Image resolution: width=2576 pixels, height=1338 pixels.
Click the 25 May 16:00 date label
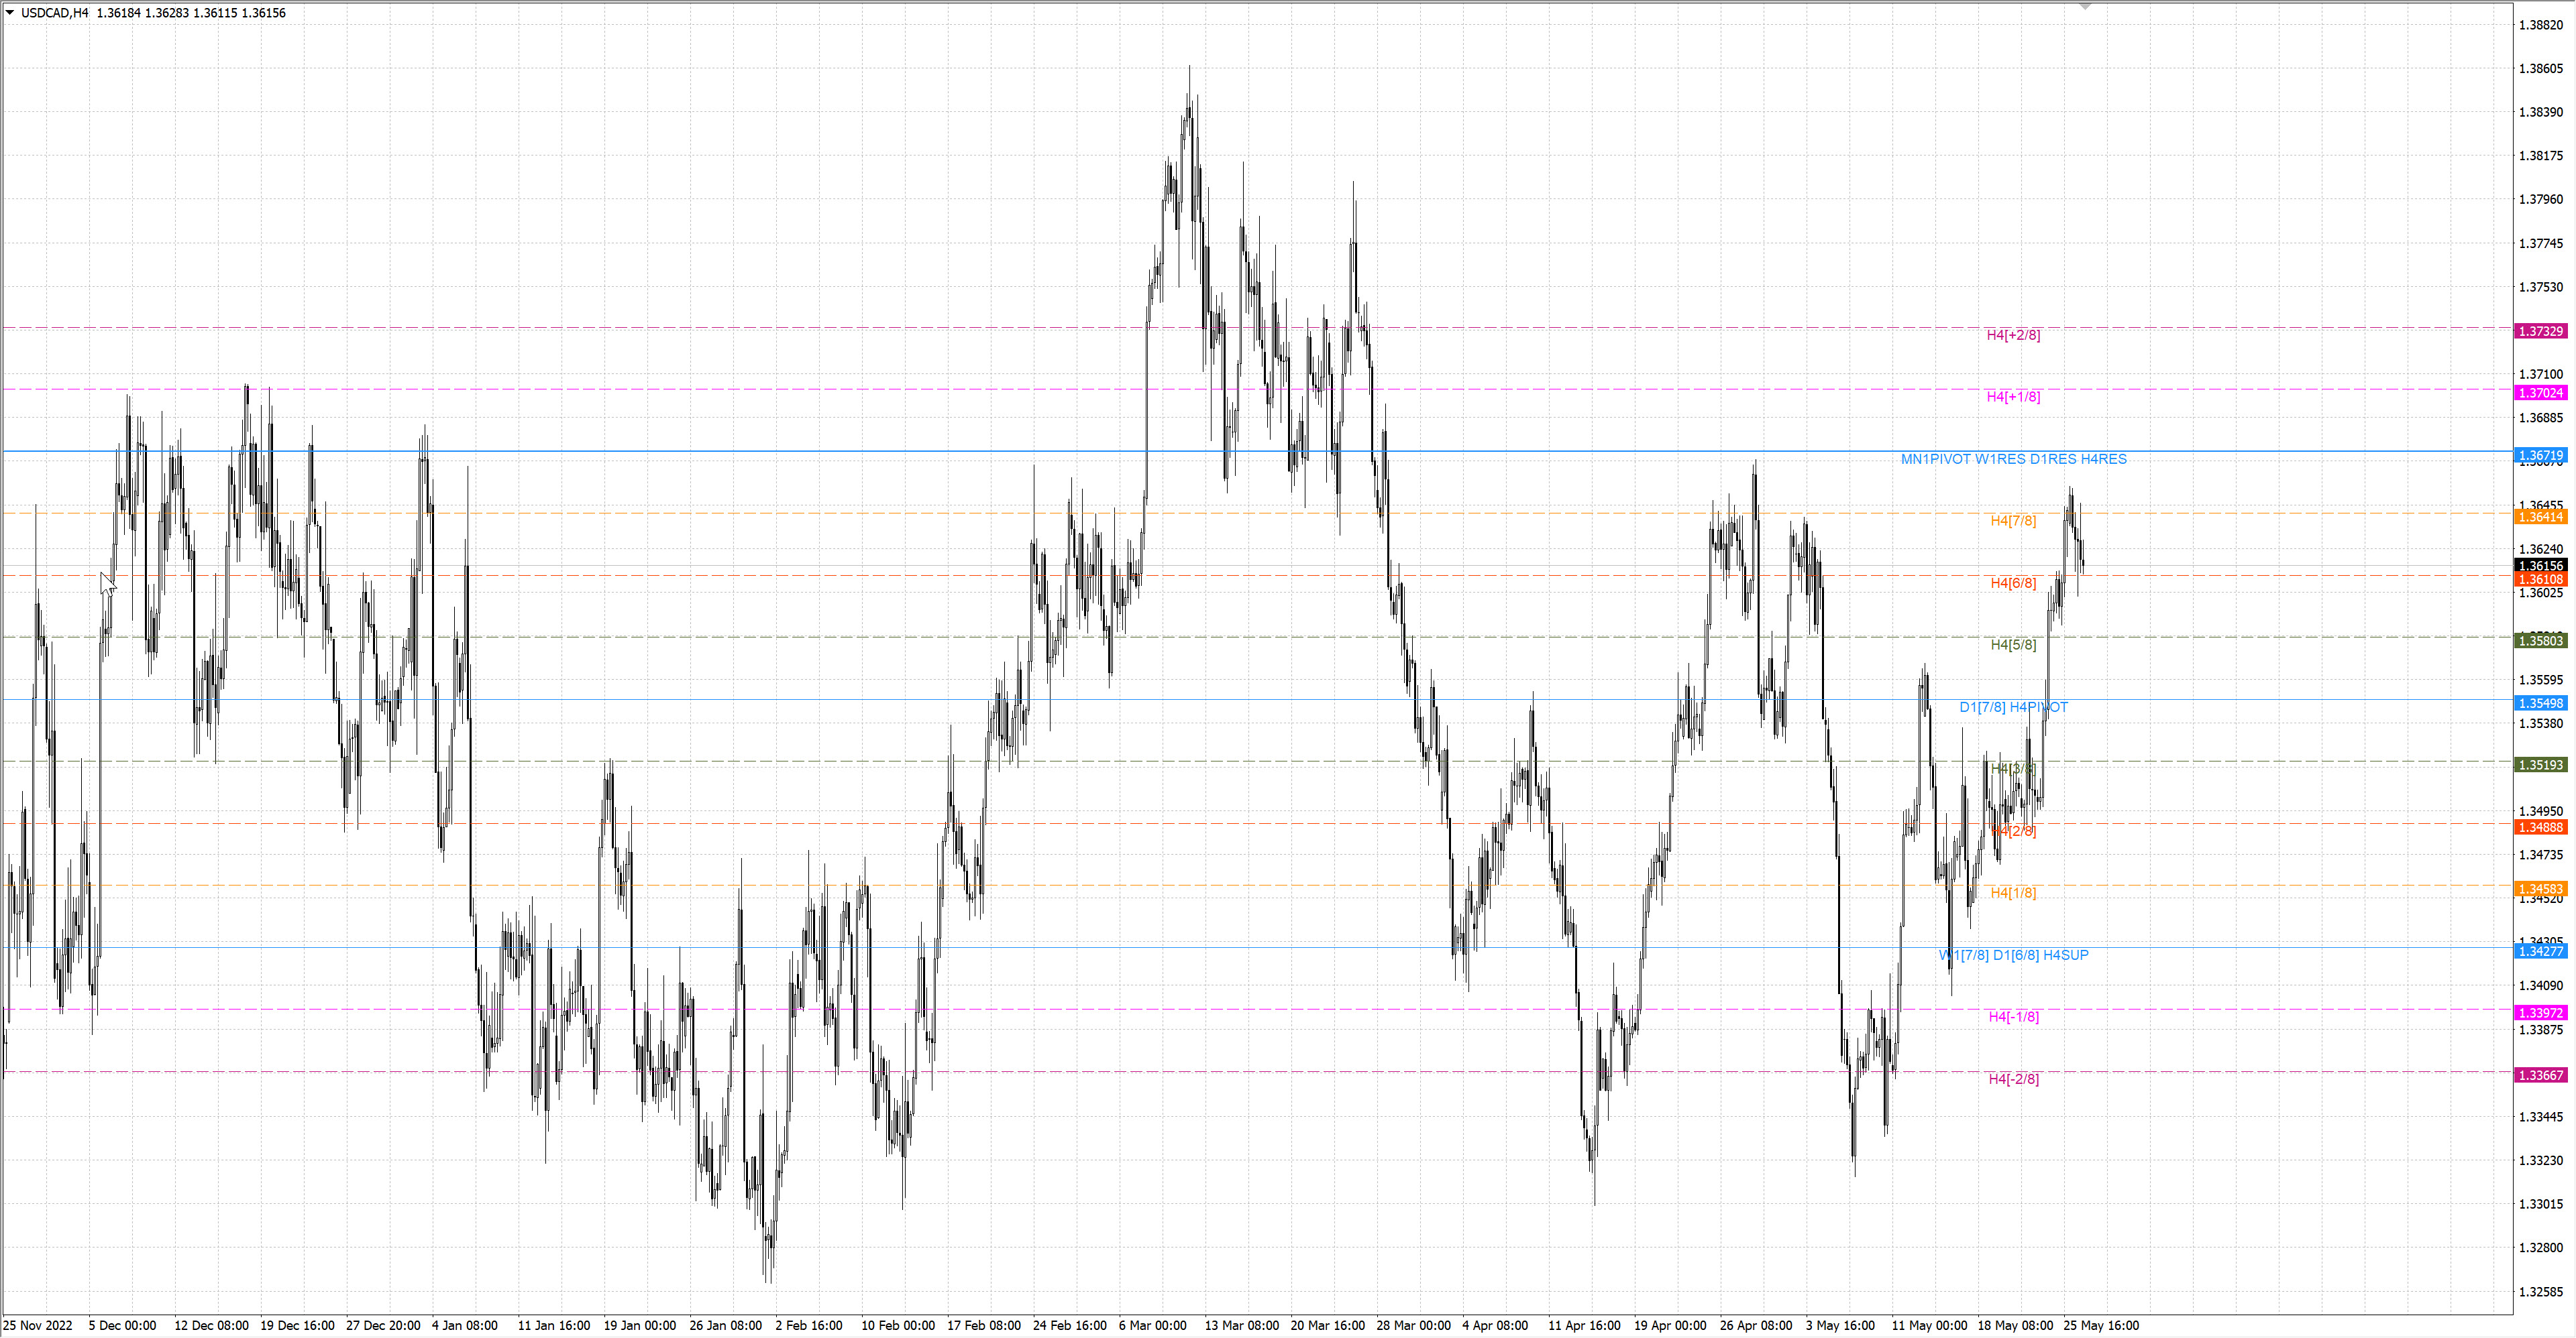(x=2101, y=1325)
